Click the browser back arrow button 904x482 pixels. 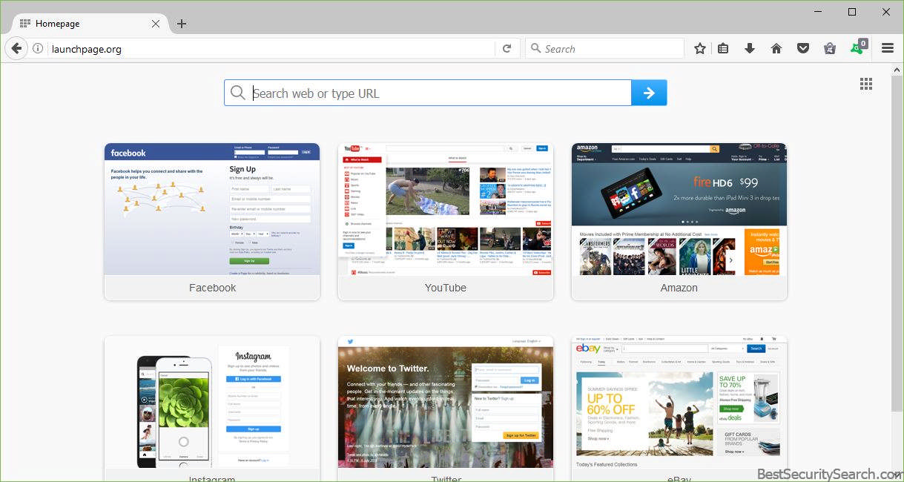point(16,49)
